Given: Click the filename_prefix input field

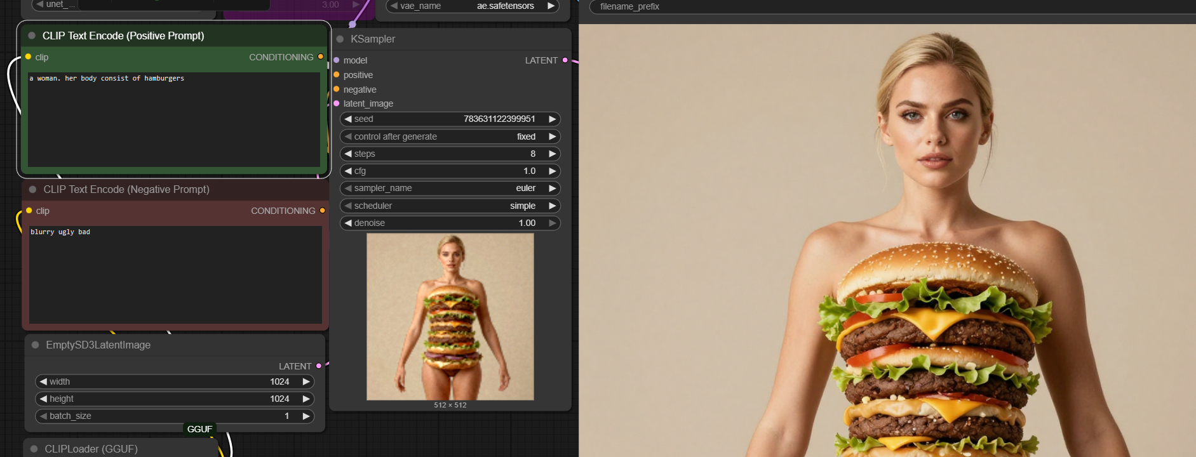Looking at the screenshot, I should point(892,6).
